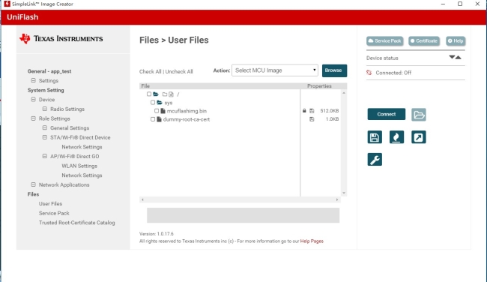Click the lock icon on mcuflashimg.bin row
This screenshot has height=282, width=487.
[x=304, y=111]
